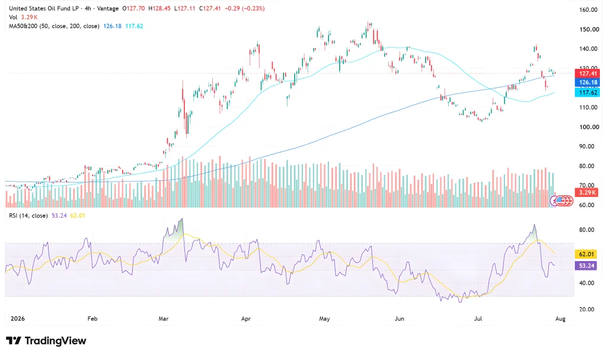Click the 'May' time axis label
Viewport: 607px width, 356px height.
click(324, 319)
